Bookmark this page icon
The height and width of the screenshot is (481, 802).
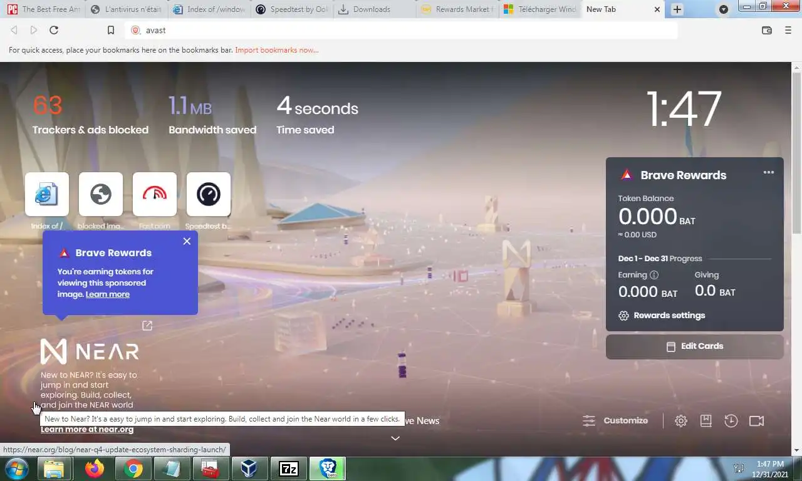111,30
